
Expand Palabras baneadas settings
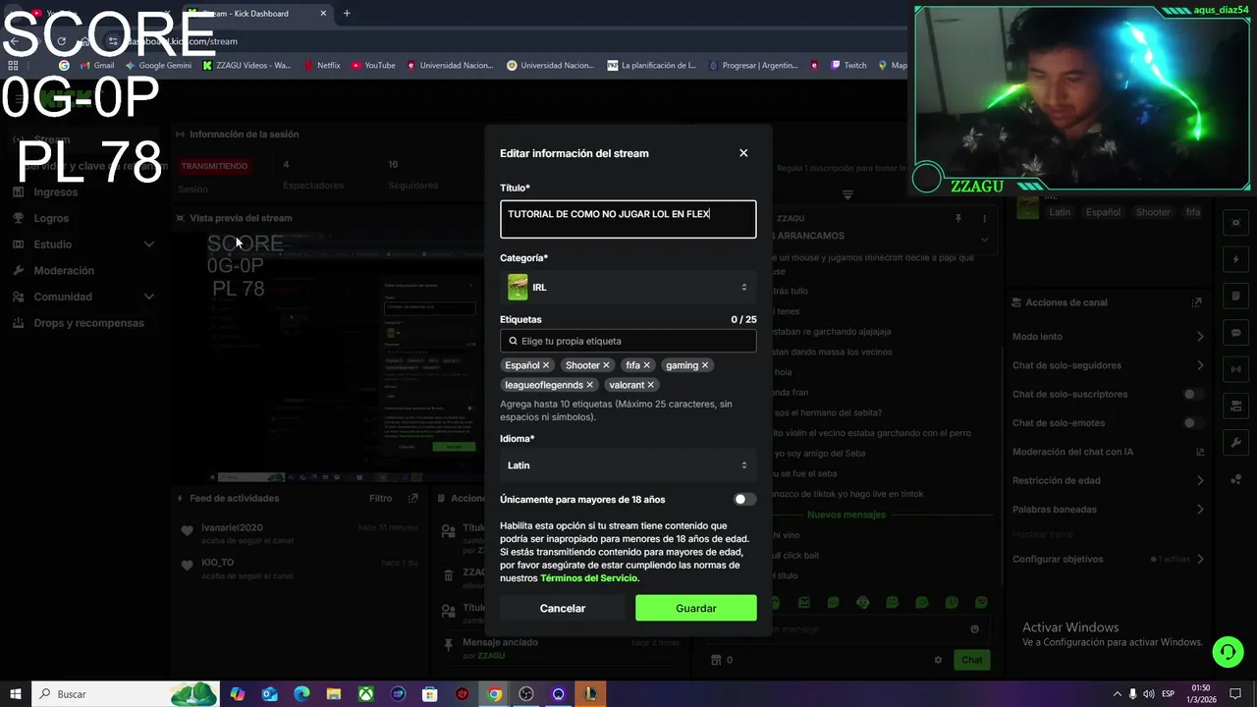coord(1108,510)
